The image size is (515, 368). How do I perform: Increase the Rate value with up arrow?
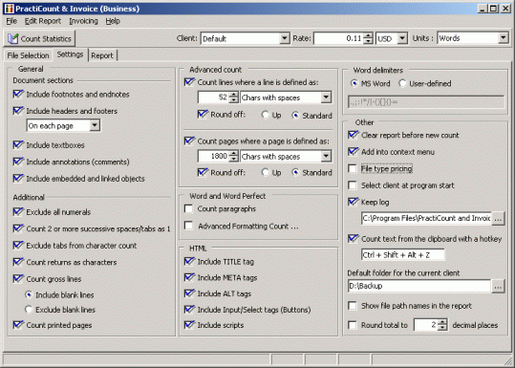369,35
